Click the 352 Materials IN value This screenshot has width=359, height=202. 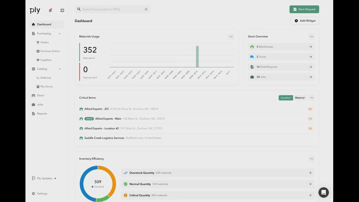(x=90, y=50)
